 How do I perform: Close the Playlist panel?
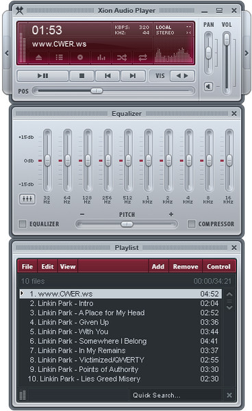234,248
